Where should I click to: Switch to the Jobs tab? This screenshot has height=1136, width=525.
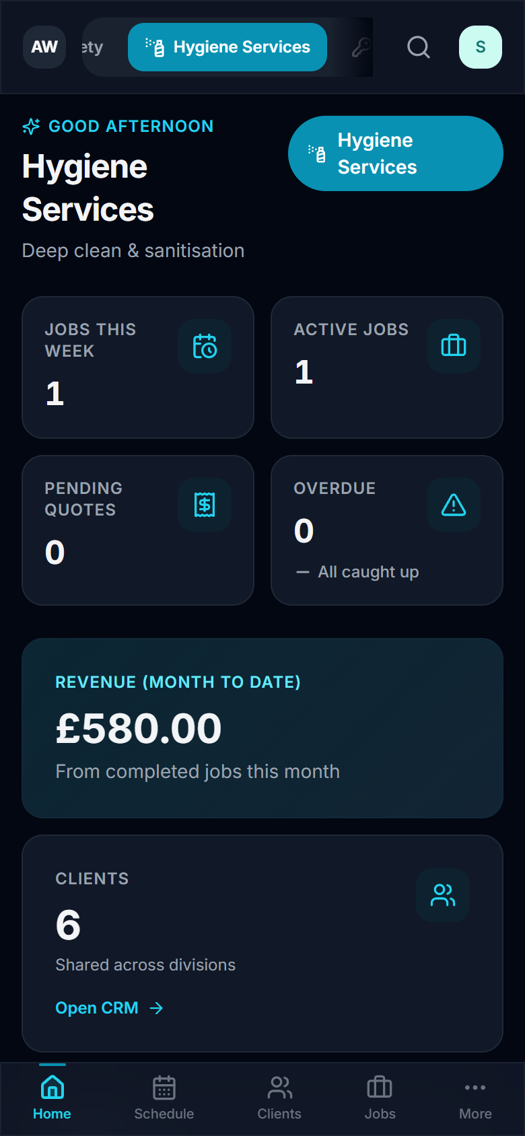point(380,1098)
